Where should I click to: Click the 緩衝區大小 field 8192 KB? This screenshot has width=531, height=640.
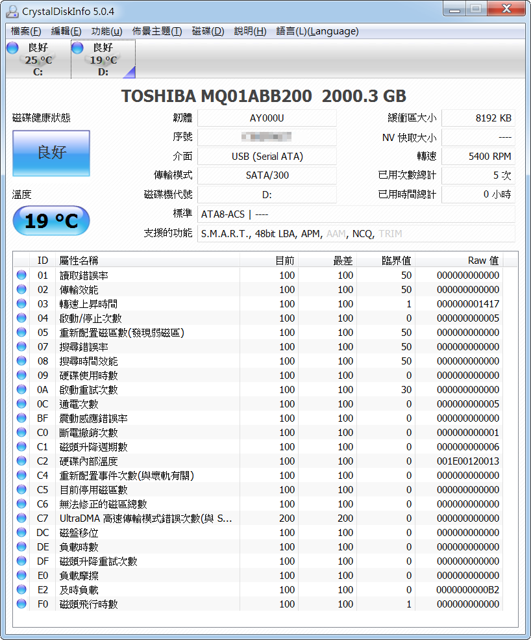[478, 118]
